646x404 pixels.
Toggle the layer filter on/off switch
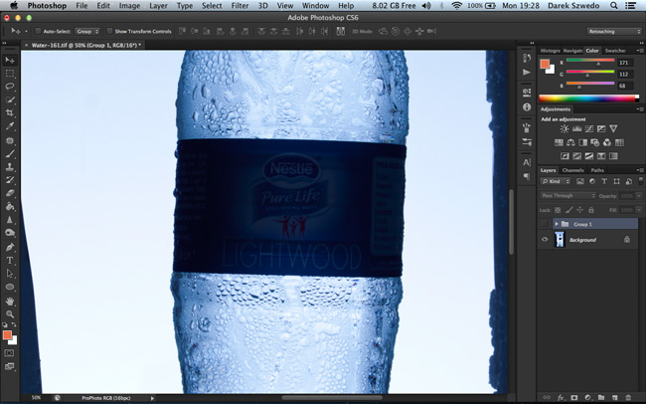click(x=641, y=181)
